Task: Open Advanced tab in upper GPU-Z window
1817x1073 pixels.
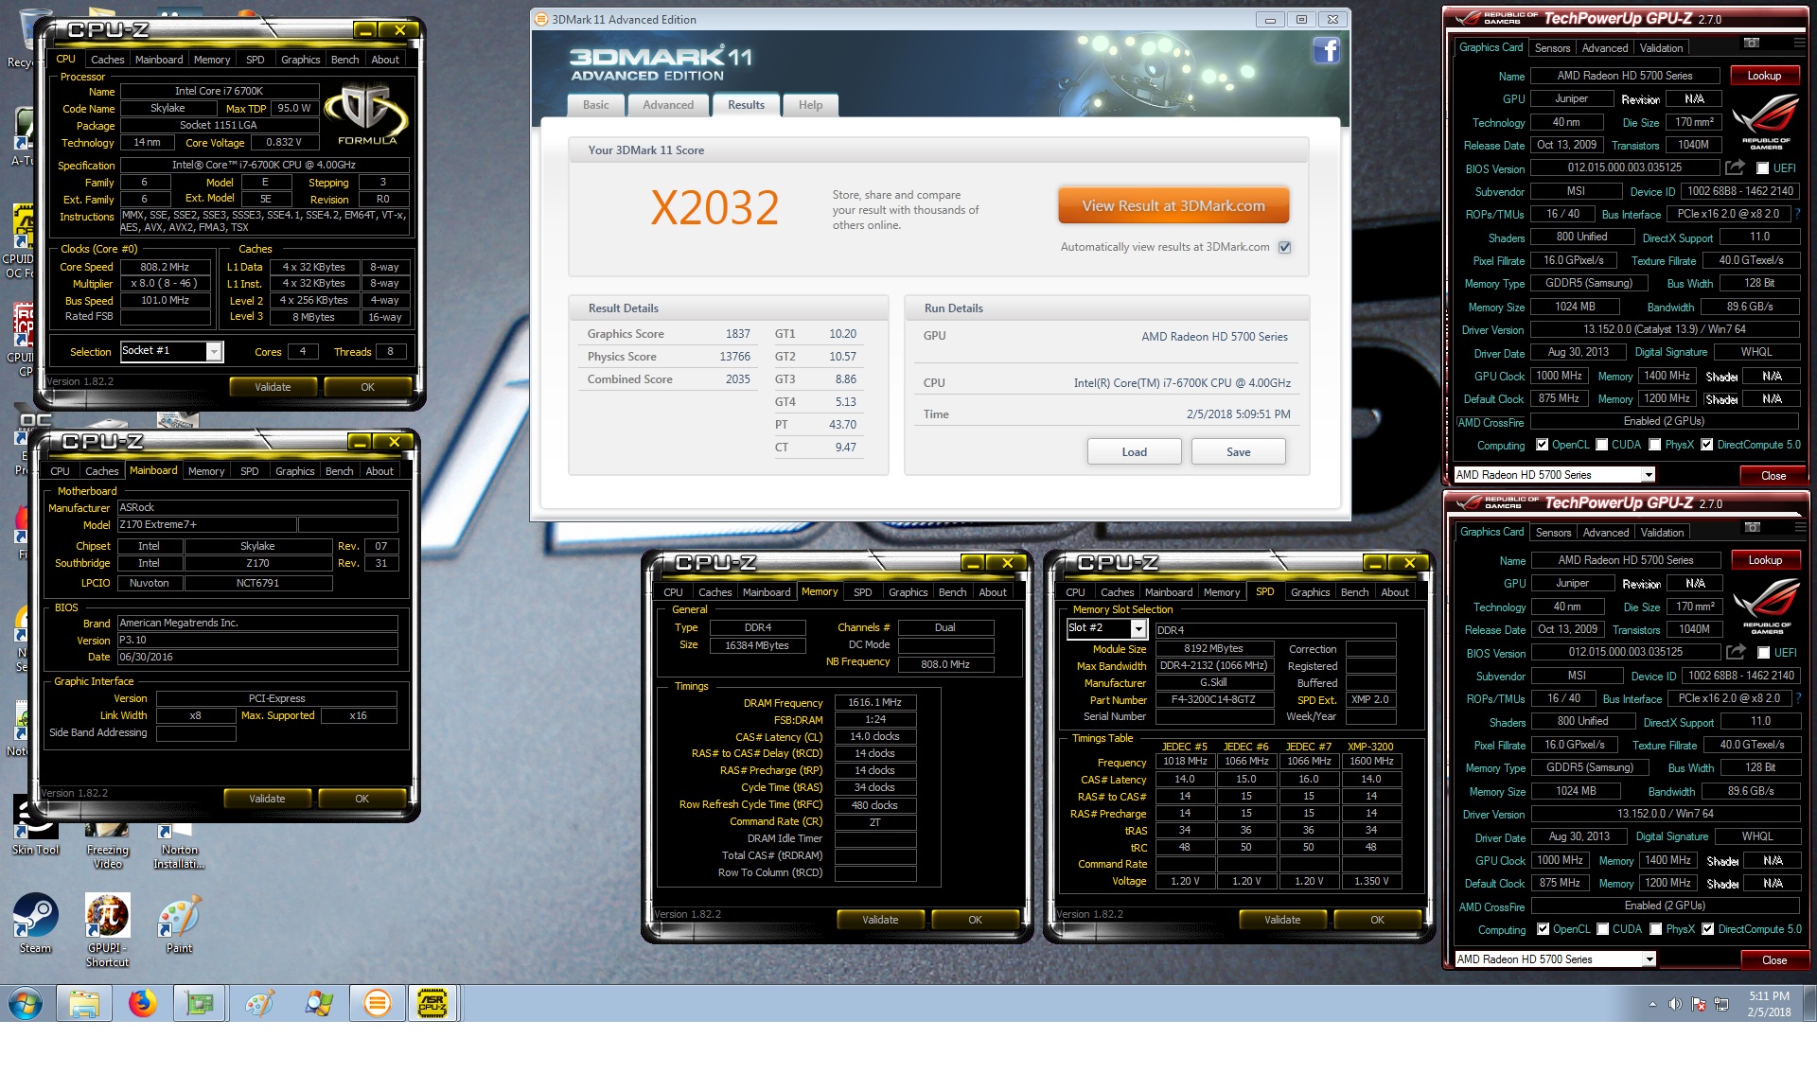Action: [1605, 48]
